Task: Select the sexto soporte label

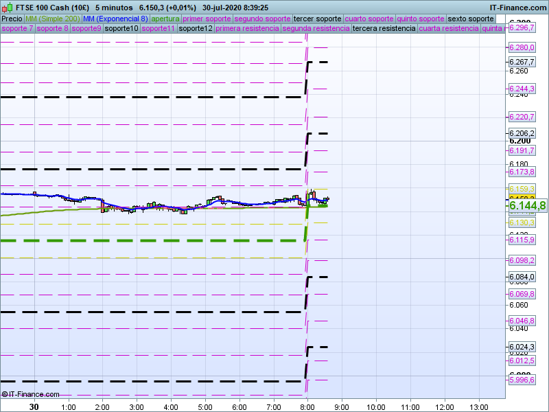Action: [470, 19]
